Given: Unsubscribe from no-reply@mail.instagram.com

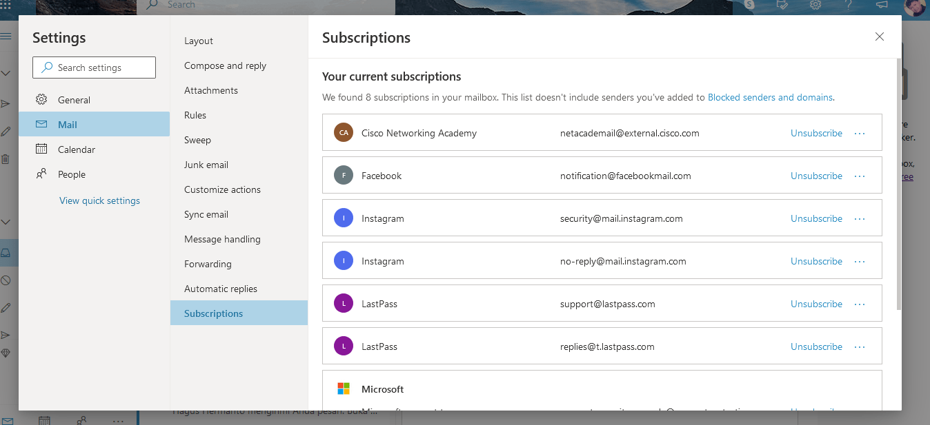Looking at the screenshot, I should pos(816,261).
